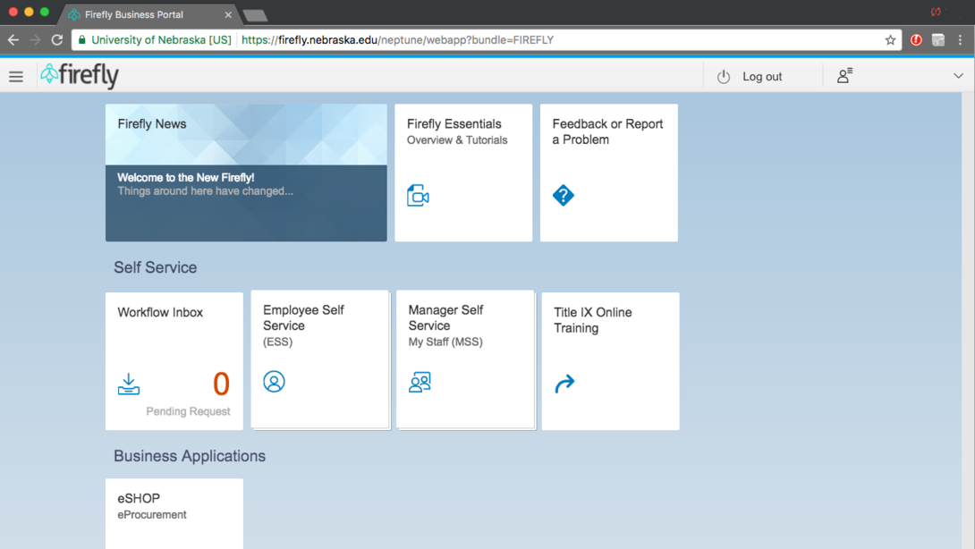This screenshot has width=975, height=549.
Task: Open the eSHOP eProcurement tile
Action: click(174, 512)
